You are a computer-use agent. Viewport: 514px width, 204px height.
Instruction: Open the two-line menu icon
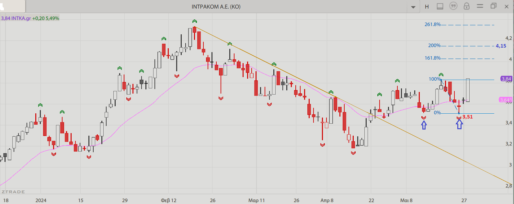[480, 6]
